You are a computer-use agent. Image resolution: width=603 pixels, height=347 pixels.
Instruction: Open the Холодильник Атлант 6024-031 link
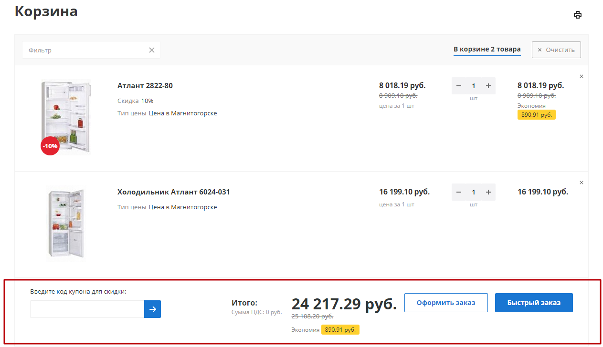(174, 192)
